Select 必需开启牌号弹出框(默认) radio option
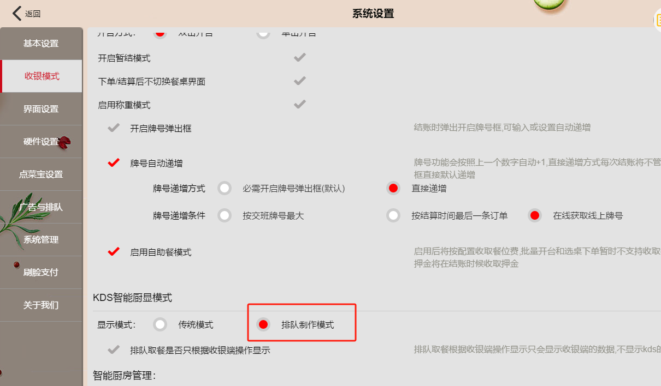This screenshot has height=386, width=661. click(225, 189)
